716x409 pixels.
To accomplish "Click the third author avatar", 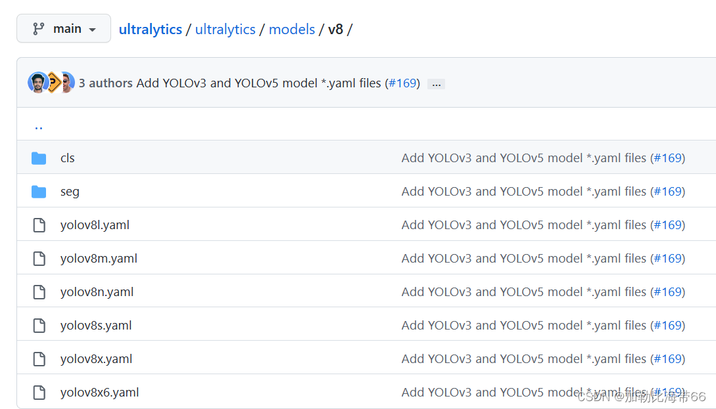I will click(x=68, y=83).
